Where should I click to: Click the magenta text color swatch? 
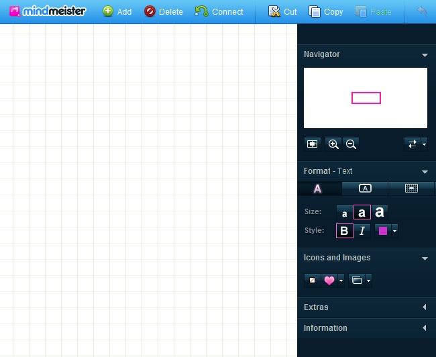pyautogui.click(x=383, y=231)
